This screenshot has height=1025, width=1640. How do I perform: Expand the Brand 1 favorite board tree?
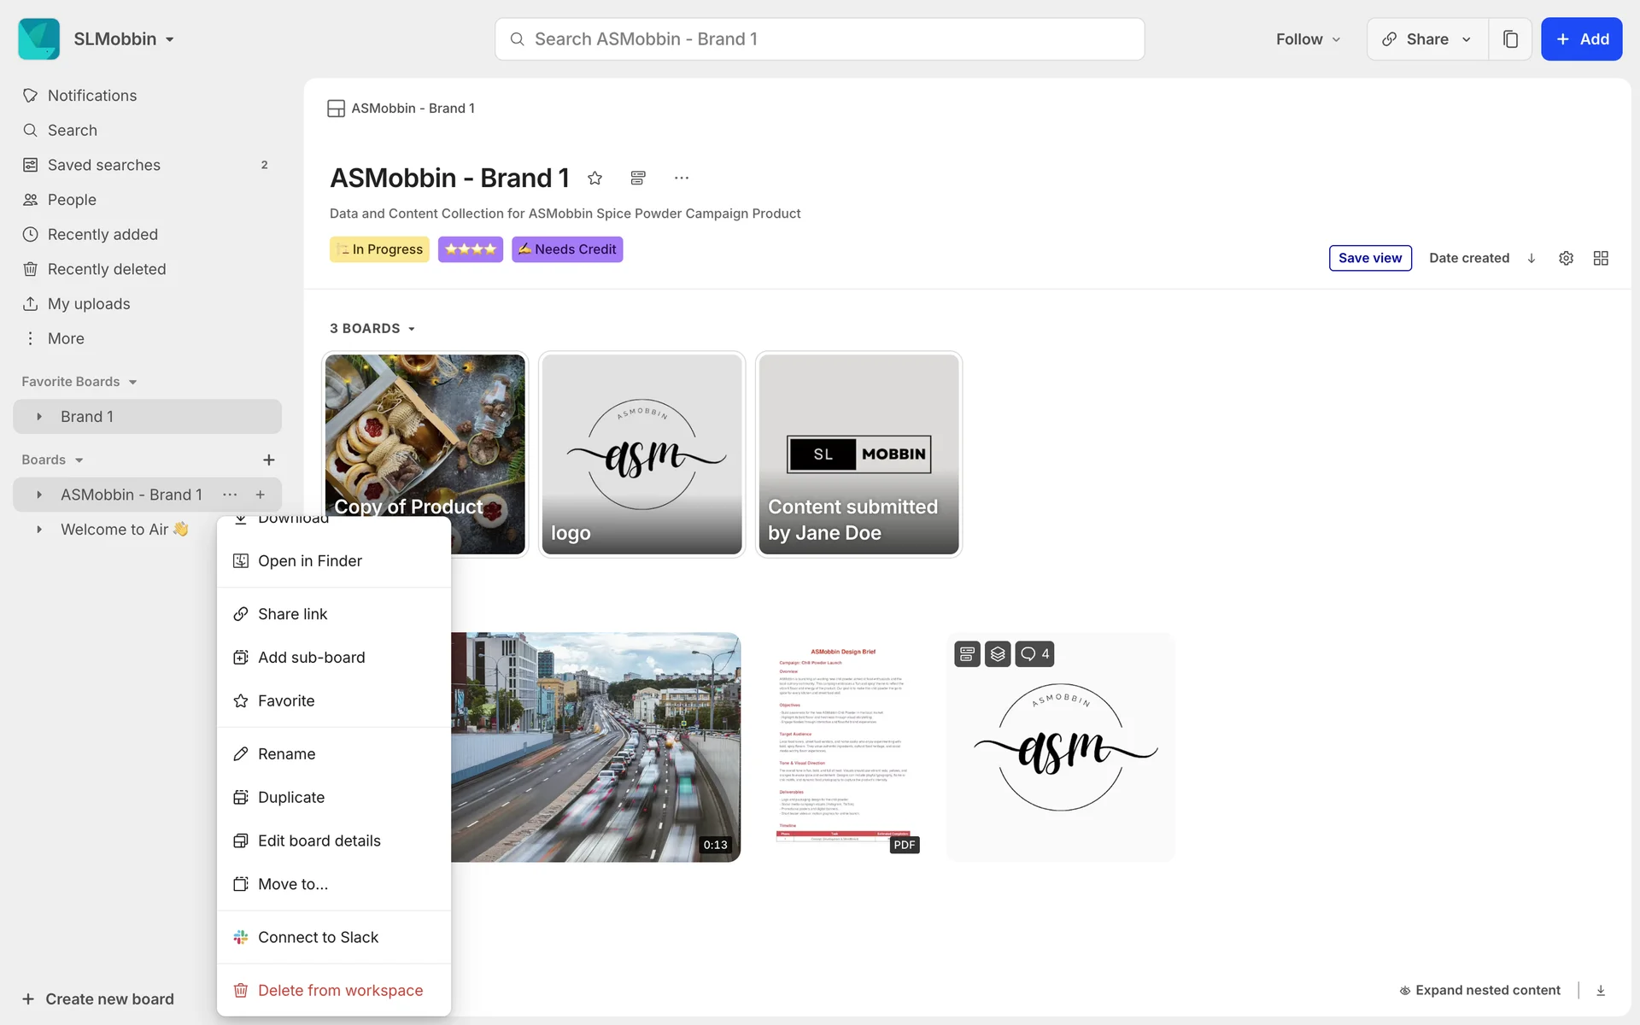click(39, 417)
